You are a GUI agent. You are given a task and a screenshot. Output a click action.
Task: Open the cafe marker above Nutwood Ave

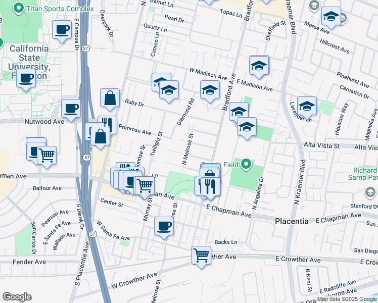click(71, 110)
